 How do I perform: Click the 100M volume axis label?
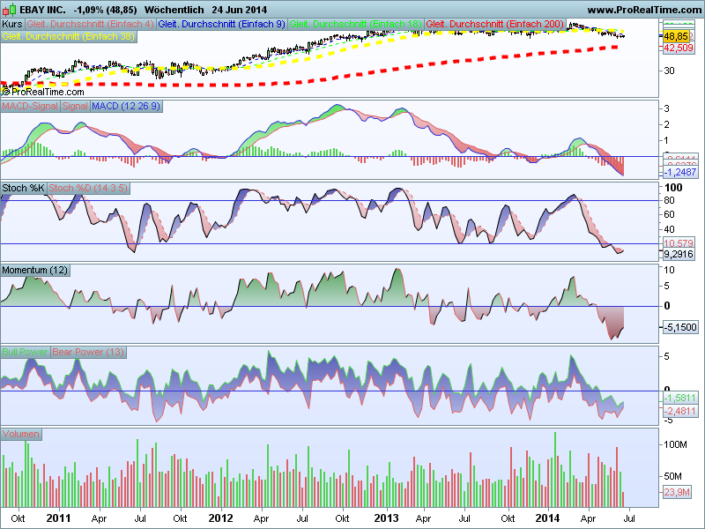coord(675,444)
